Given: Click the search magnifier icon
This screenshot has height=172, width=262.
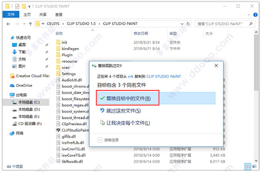Looking at the screenshot, I should [251, 24].
